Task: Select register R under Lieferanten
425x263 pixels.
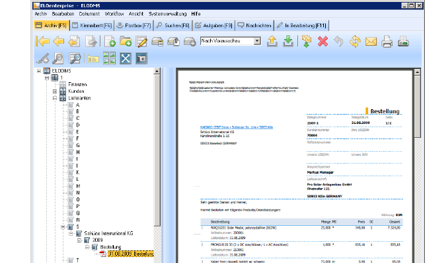Action: pyautogui.click(x=78, y=220)
